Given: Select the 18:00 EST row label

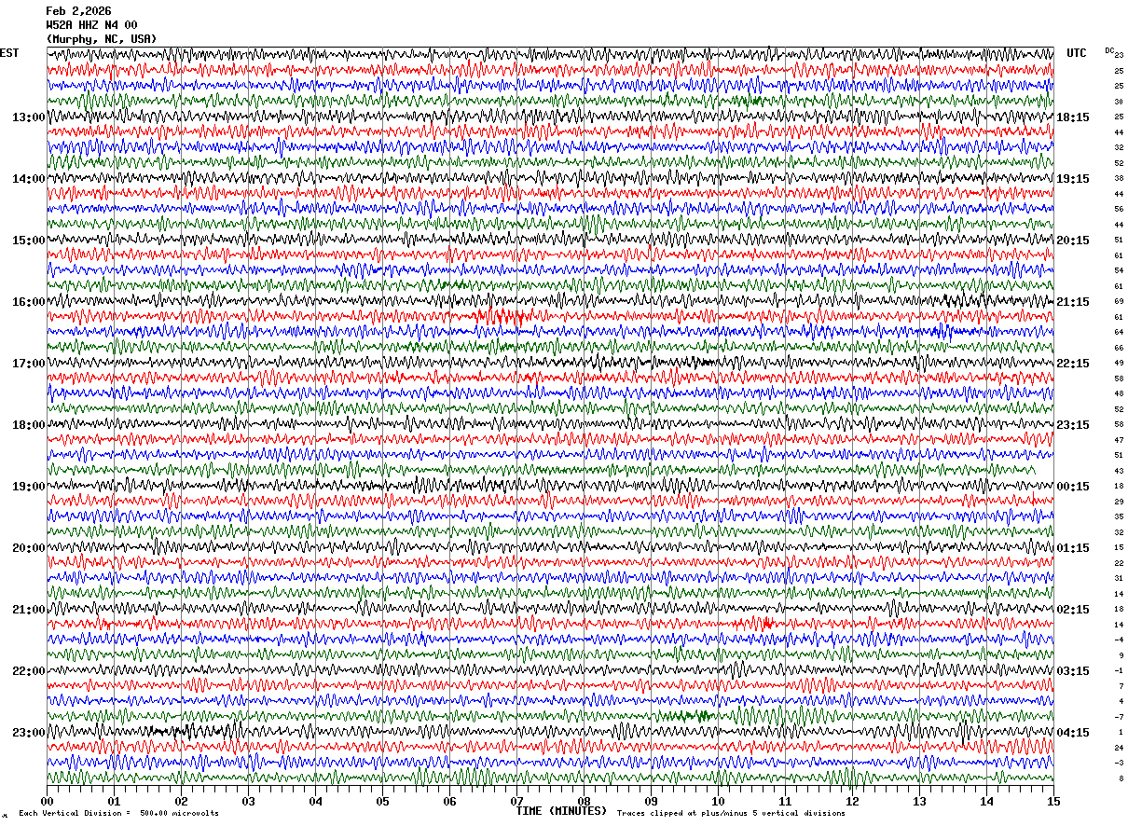Looking at the screenshot, I should pyautogui.click(x=28, y=425).
